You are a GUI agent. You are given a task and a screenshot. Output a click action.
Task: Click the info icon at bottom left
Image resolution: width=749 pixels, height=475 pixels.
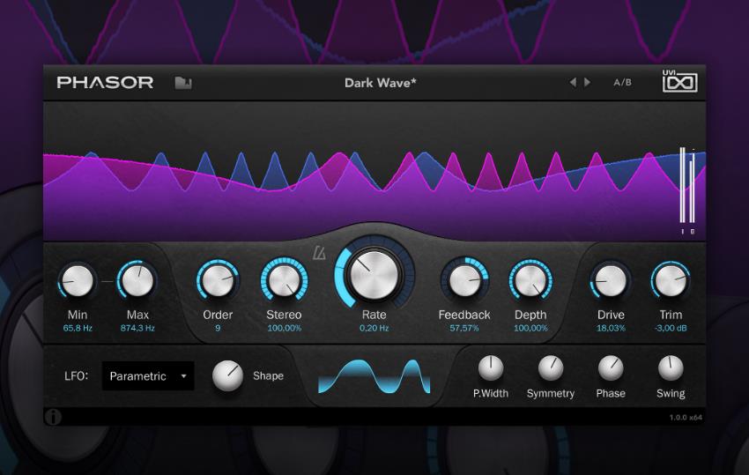53,417
